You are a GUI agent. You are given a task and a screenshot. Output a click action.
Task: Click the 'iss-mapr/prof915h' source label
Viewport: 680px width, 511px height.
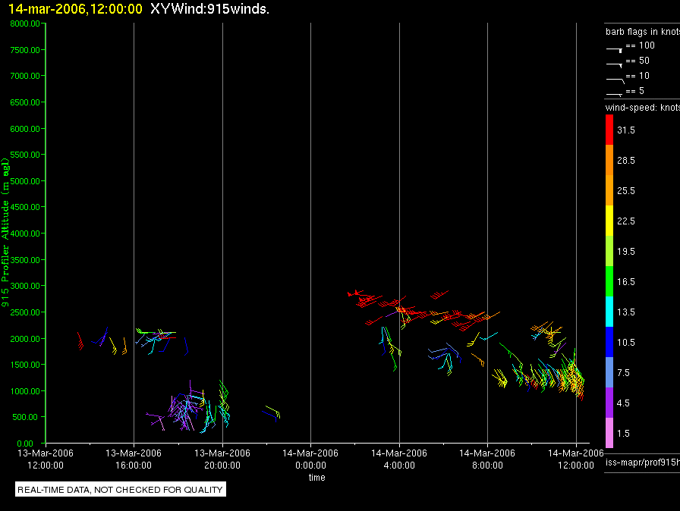(643, 462)
